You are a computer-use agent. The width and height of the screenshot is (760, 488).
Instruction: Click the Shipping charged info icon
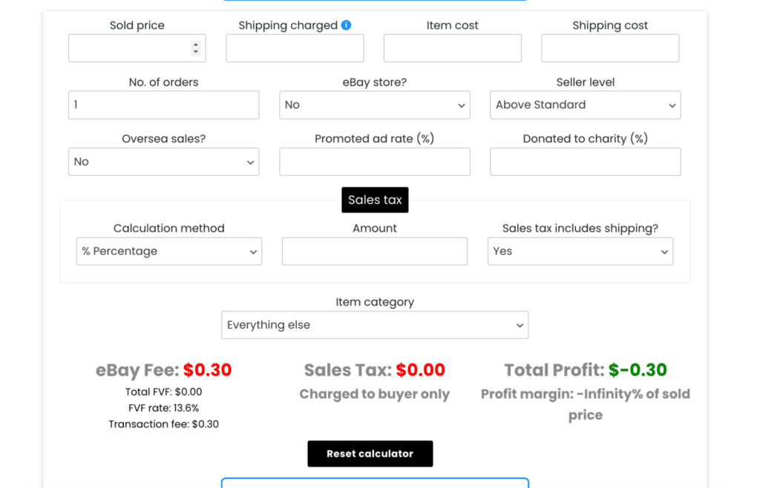coord(346,24)
